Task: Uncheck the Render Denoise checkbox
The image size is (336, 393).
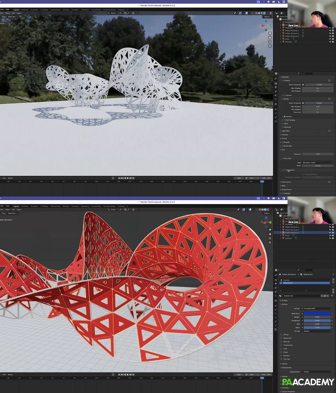Action: (285, 117)
